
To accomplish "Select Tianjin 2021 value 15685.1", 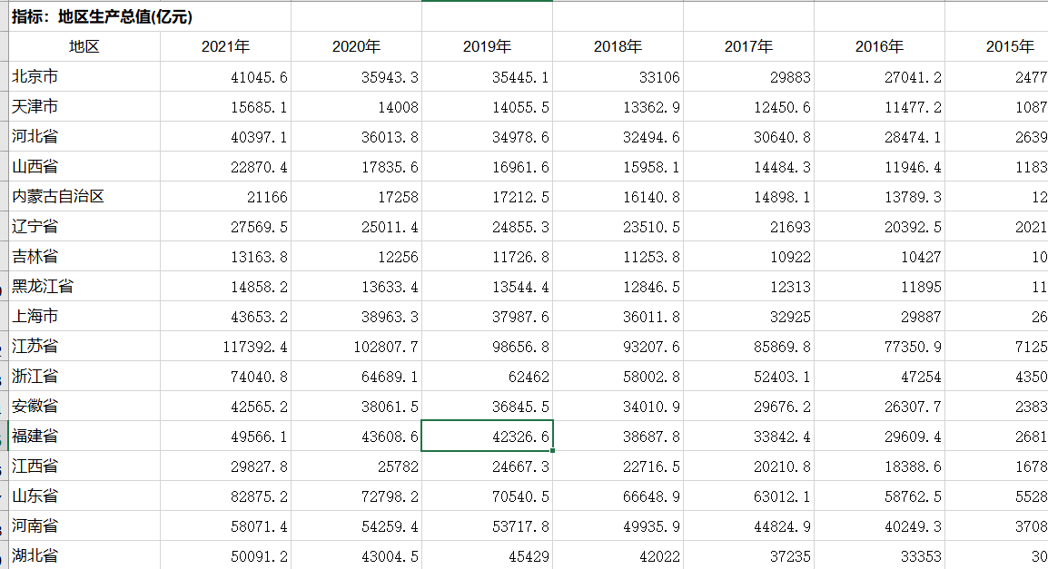I will (x=225, y=107).
